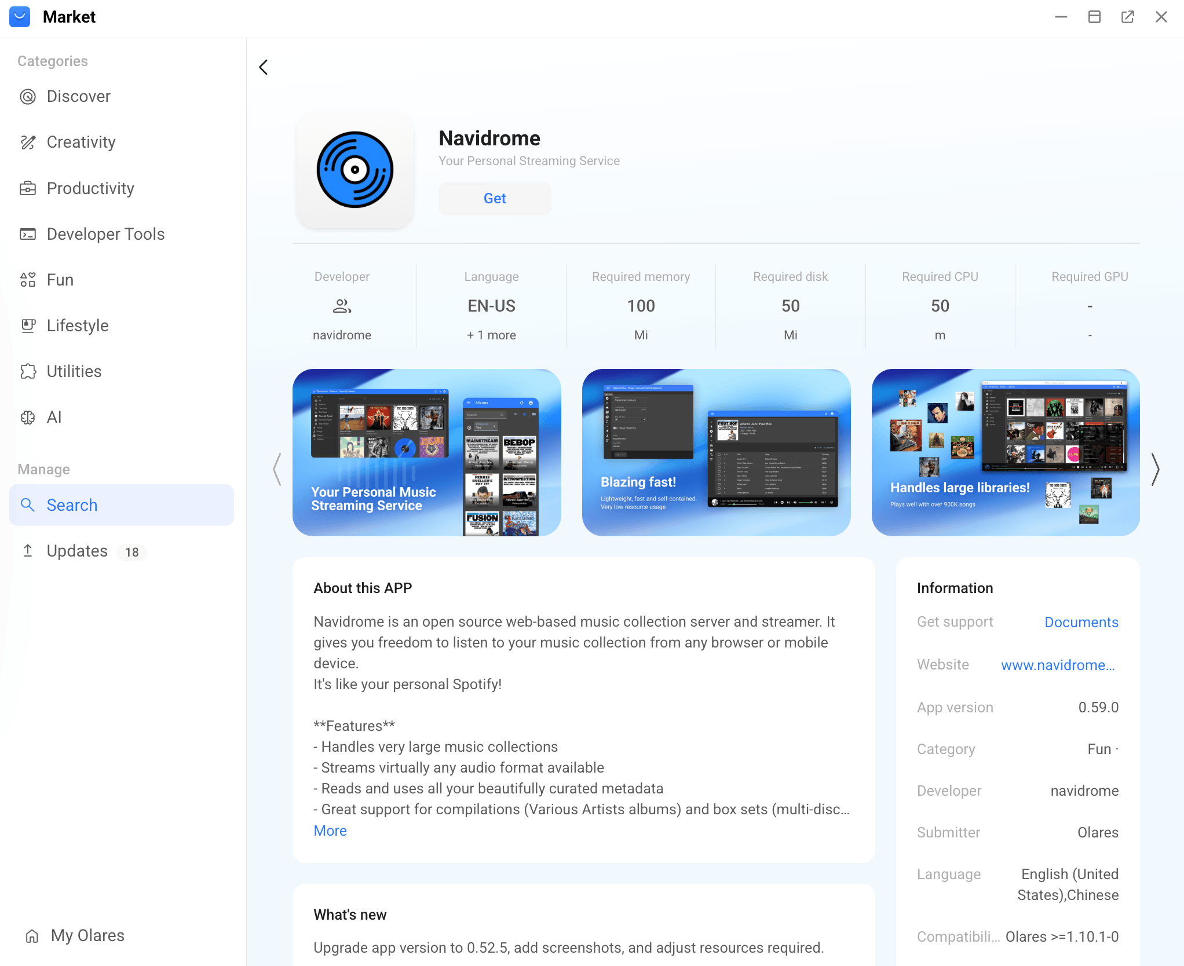The height and width of the screenshot is (966, 1184).
Task: Show previous screenshot with left chevron
Action: tap(277, 469)
